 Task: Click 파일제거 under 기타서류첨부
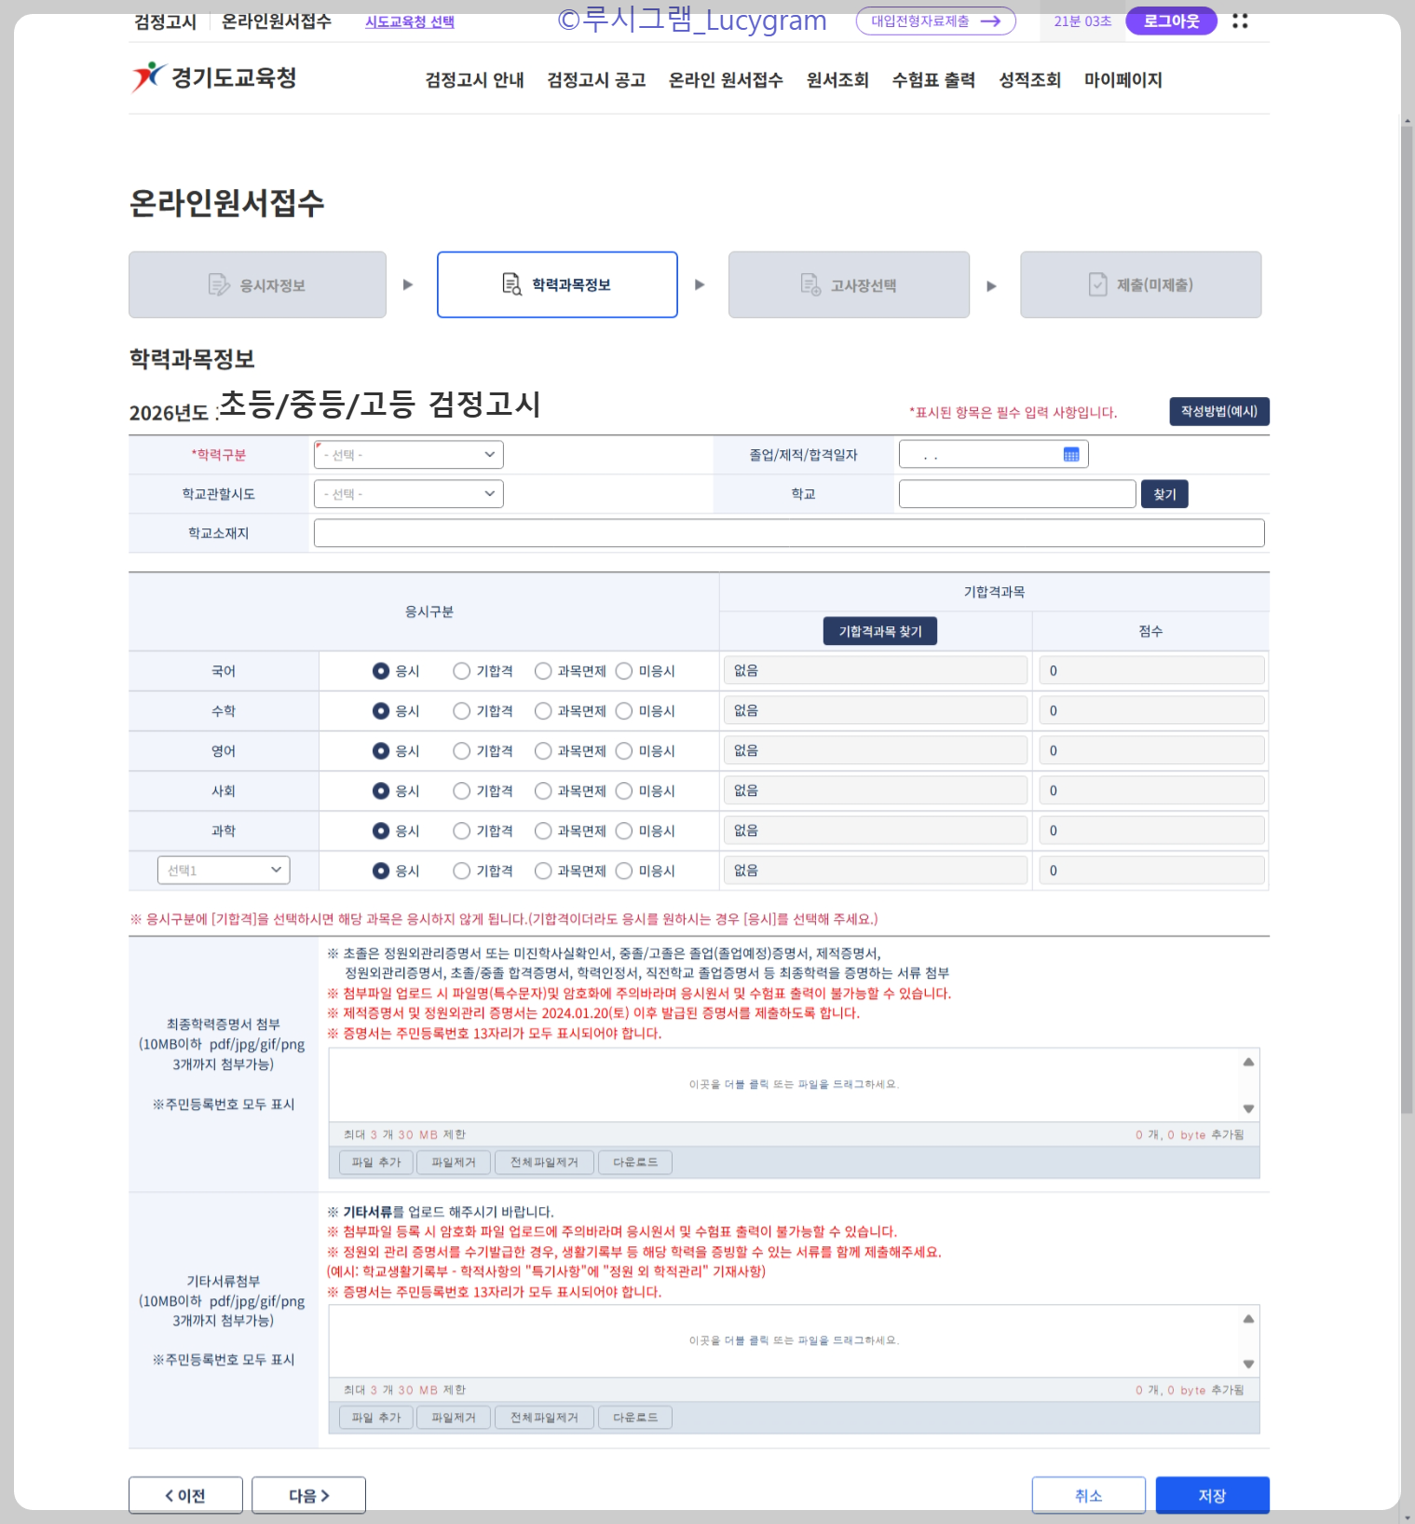(x=454, y=1418)
